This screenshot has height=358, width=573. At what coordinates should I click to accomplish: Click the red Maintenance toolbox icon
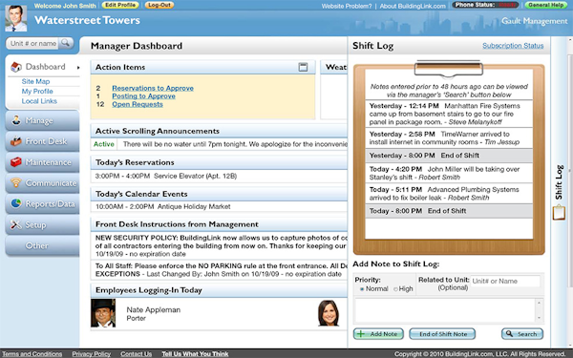pos(15,162)
